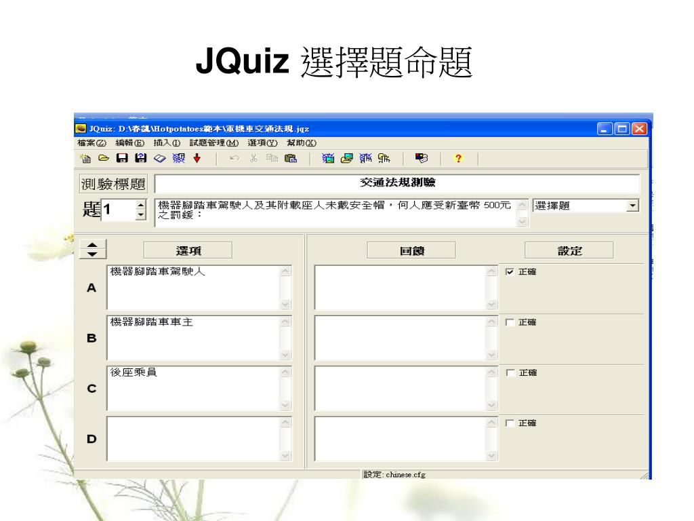
Task: Click scroll-up arrow of answer C box
Action: tap(285, 372)
